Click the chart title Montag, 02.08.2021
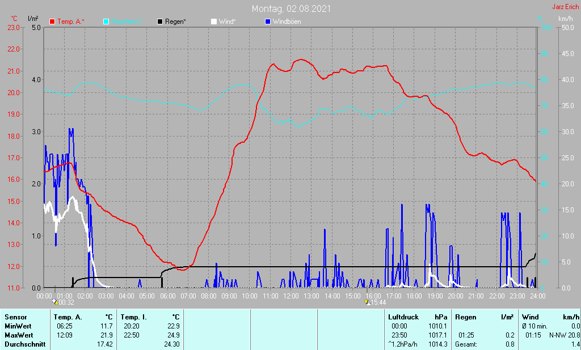 (291, 8)
